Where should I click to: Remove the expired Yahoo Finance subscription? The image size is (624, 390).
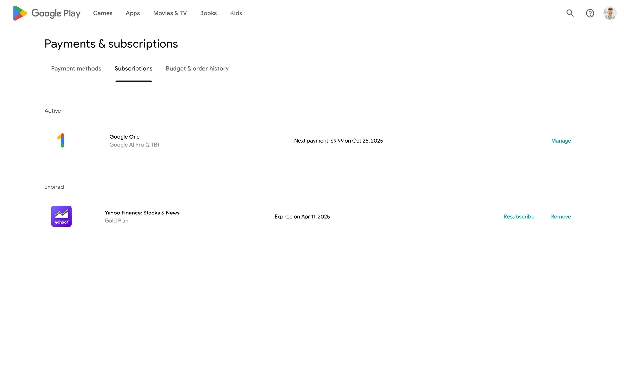coord(561,217)
